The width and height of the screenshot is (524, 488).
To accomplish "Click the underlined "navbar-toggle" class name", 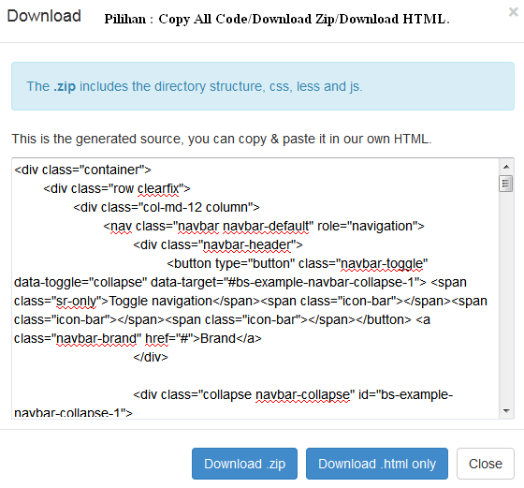I will pos(382,263).
